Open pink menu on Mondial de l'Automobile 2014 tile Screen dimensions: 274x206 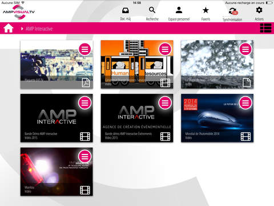click(245, 102)
